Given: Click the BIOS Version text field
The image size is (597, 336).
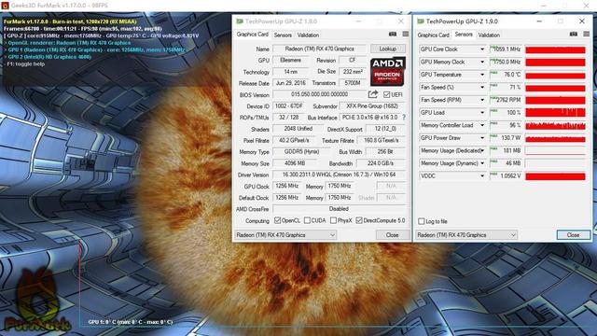Looking at the screenshot, I should pos(319,94).
